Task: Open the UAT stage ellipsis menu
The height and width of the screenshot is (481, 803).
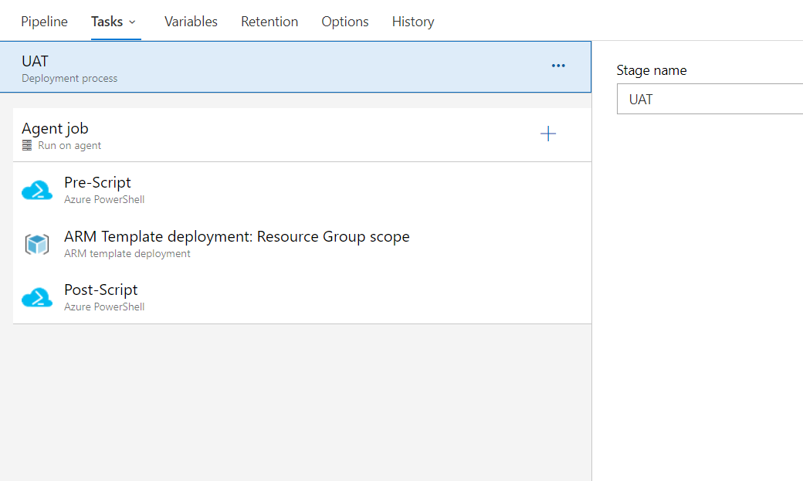Action: [x=558, y=66]
